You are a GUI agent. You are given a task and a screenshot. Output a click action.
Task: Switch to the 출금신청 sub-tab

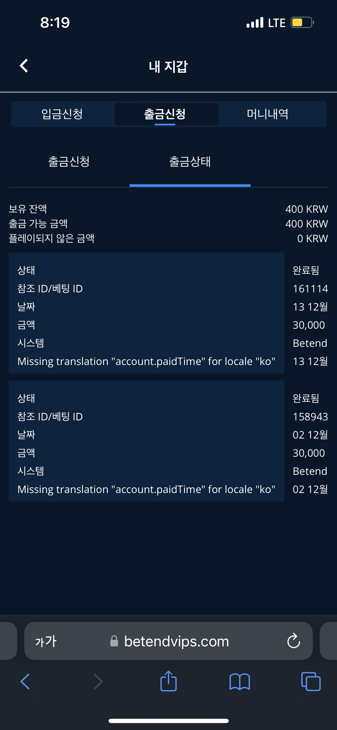69,161
